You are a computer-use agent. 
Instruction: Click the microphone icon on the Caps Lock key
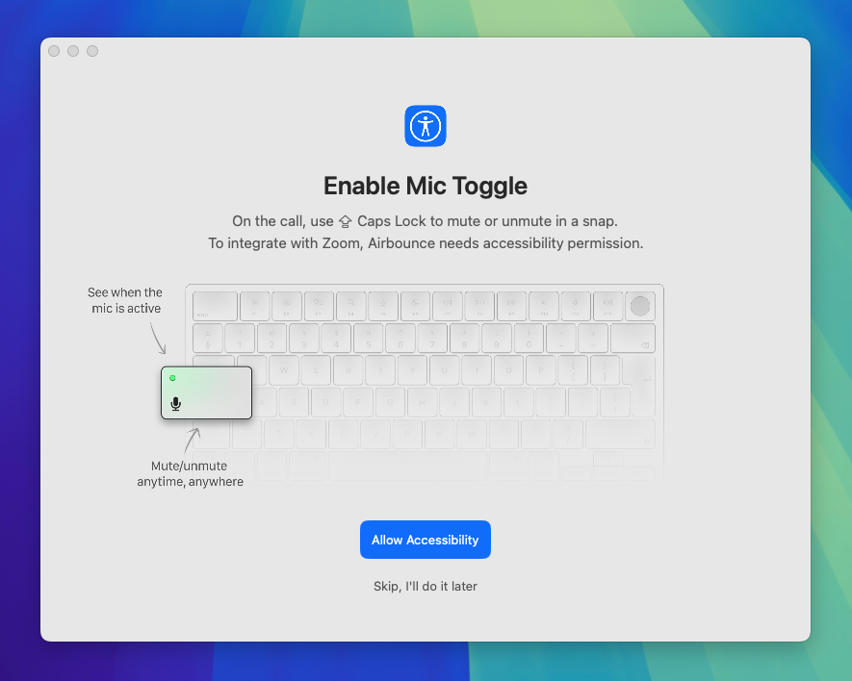point(175,404)
